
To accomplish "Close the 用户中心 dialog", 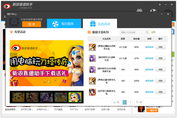I will click(168, 14).
